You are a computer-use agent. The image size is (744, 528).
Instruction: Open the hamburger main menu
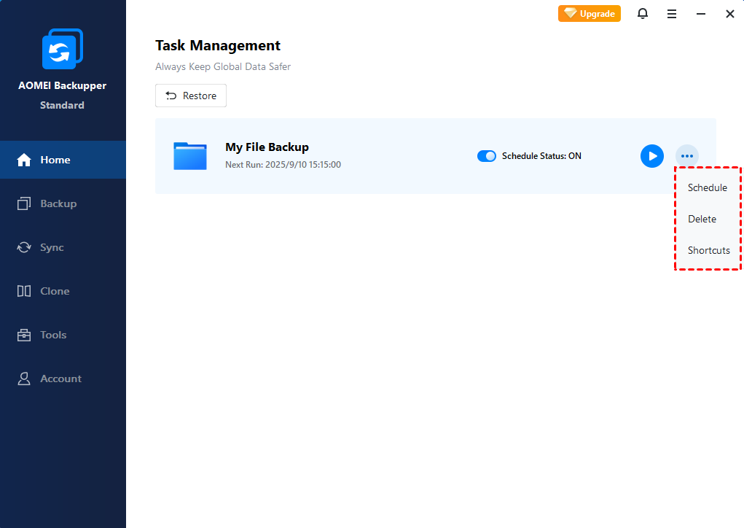(671, 15)
